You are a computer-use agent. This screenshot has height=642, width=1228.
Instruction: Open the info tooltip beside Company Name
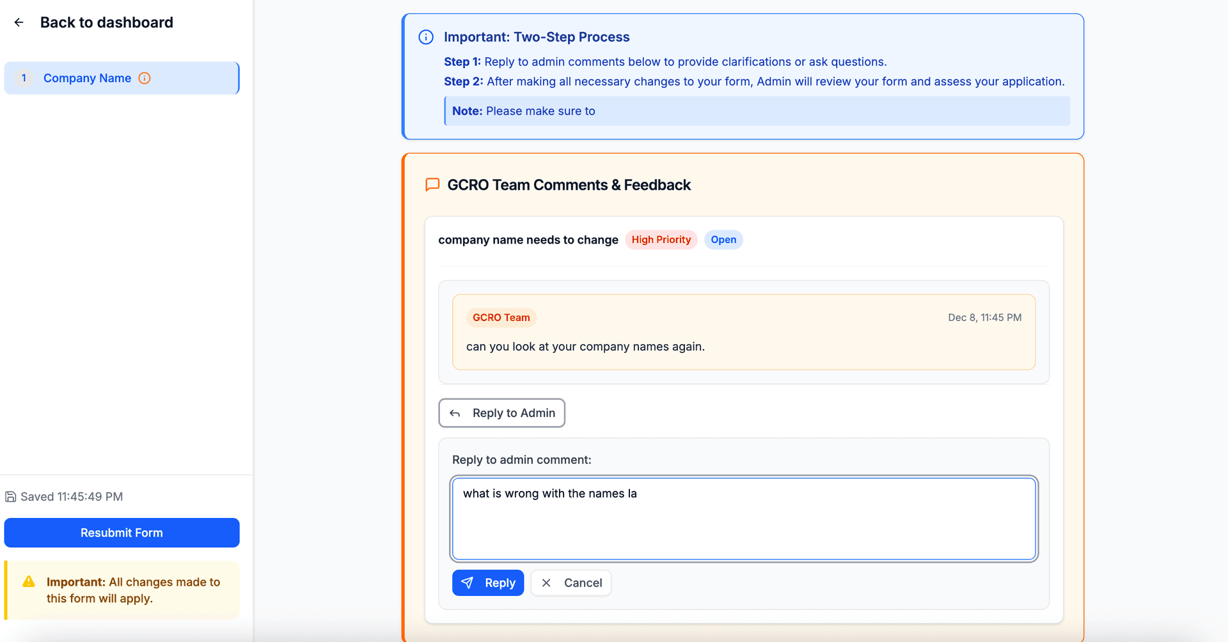click(145, 78)
